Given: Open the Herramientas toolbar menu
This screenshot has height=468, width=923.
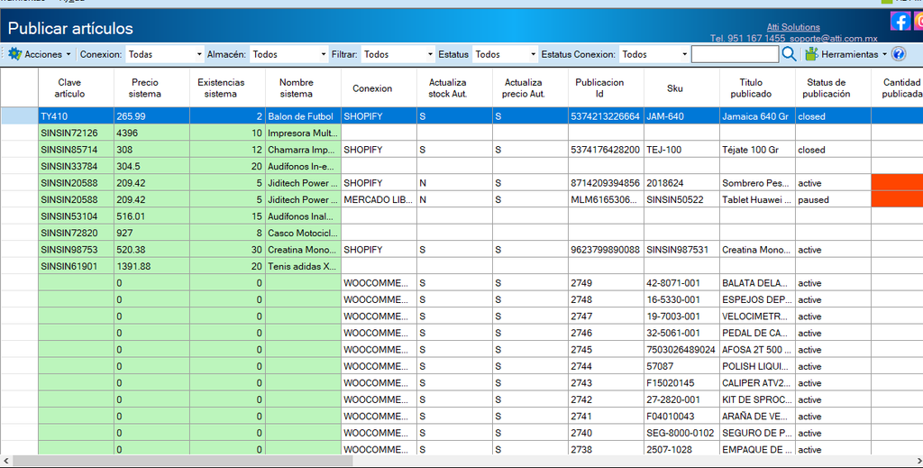Looking at the screenshot, I should coord(845,54).
